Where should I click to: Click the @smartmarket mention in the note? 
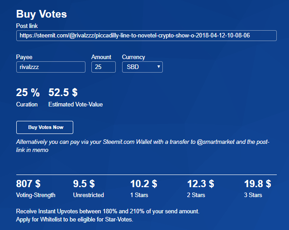click(x=216, y=142)
